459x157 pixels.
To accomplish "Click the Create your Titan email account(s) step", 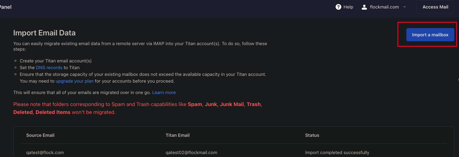I will pos(56,61).
